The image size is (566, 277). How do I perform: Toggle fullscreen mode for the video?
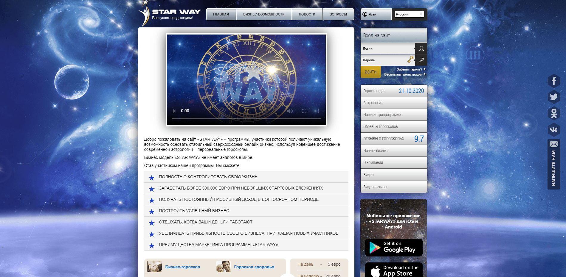(x=305, y=111)
